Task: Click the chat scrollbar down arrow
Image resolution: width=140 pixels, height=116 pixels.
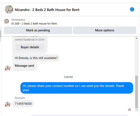Action: click(x=137, y=110)
